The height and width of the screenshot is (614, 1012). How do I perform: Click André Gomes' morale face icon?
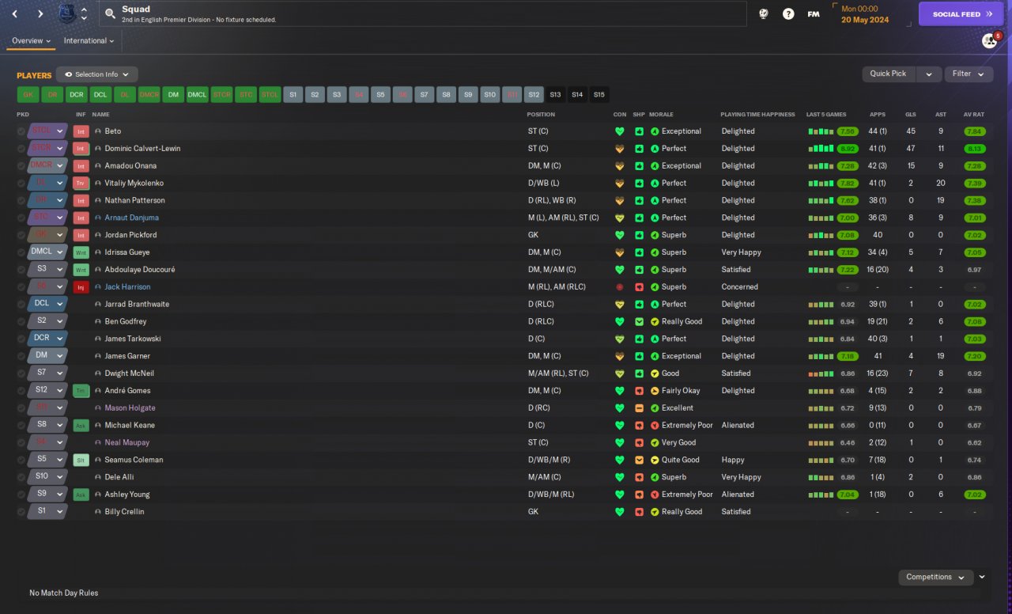(x=655, y=391)
